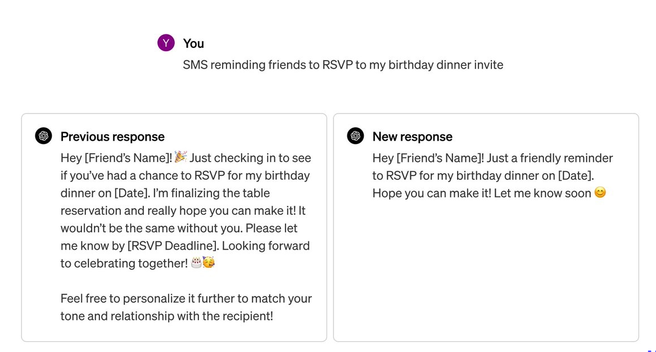Click the purple Y user avatar
Viewport: 656px width, 352px height.
166,43
